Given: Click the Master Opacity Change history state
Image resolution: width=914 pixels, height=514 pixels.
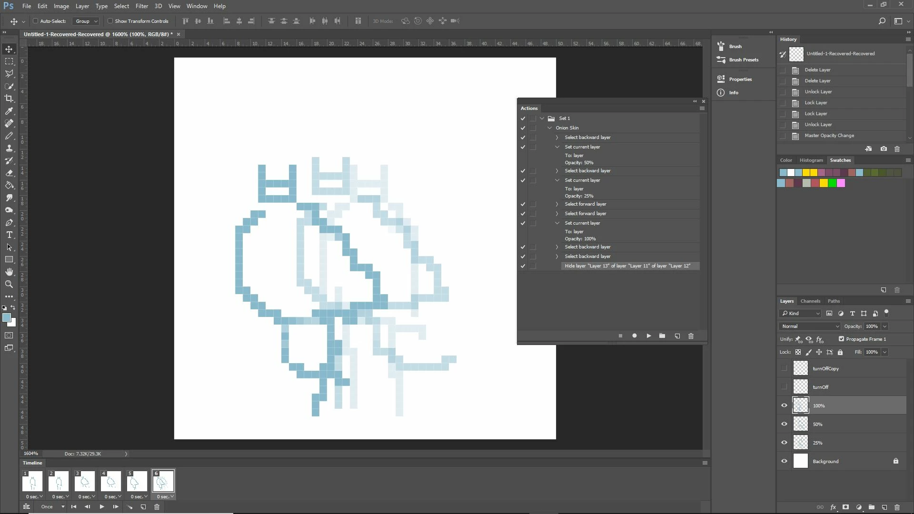Looking at the screenshot, I should click(x=829, y=136).
